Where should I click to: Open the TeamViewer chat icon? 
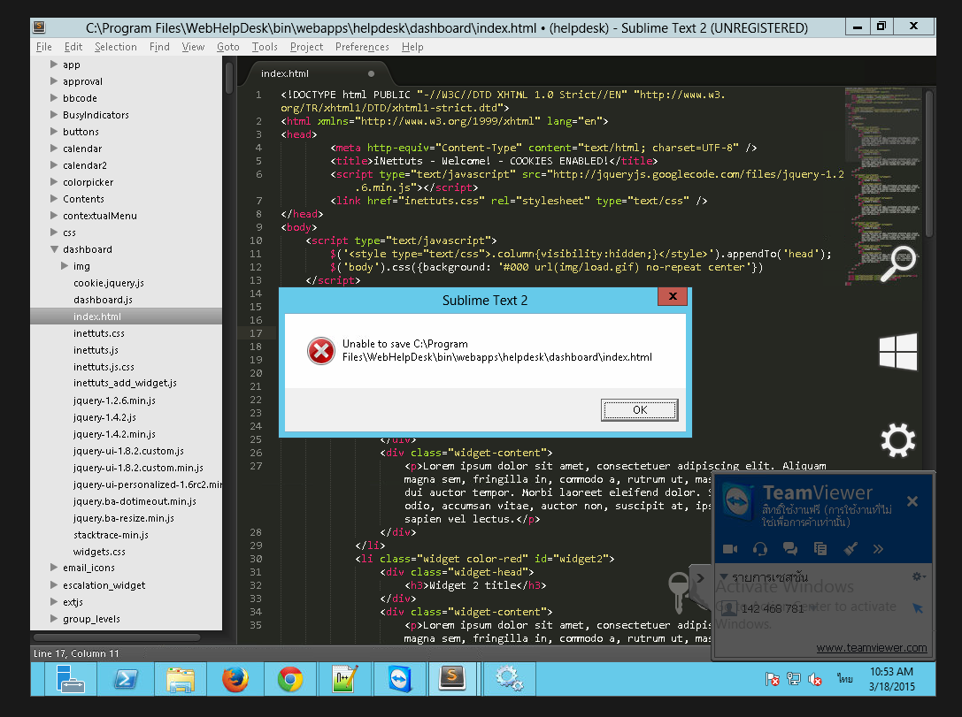point(790,548)
